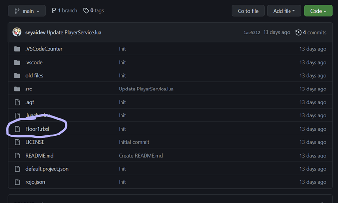Image resolution: width=338 pixels, height=203 pixels.
Task: Click the LICENSE file icon
Action: click(17, 142)
